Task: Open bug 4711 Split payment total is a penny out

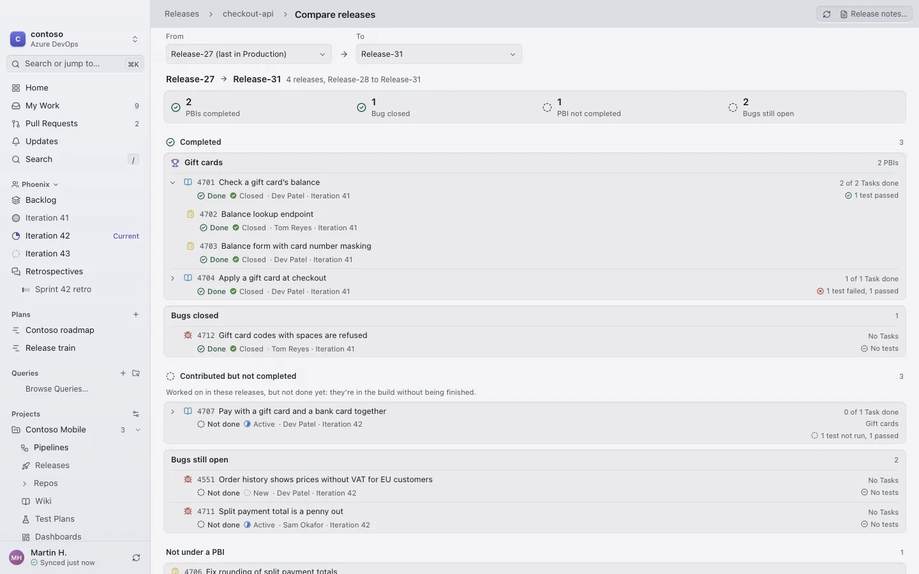Action: click(x=280, y=511)
